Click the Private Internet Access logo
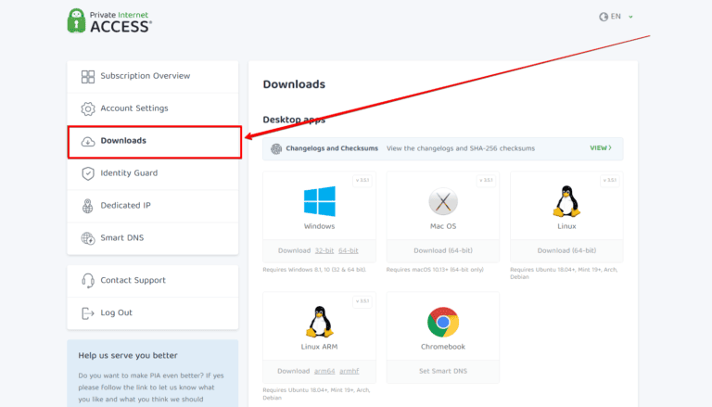This screenshot has height=407, width=712. pyautogui.click(x=109, y=21)
